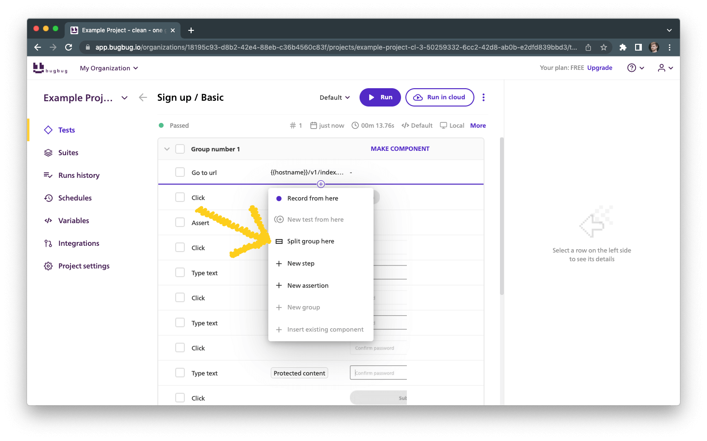Click MAKE COMPONENT link
This screenshot has height=441, width=707.
click(x=400, y=149)
